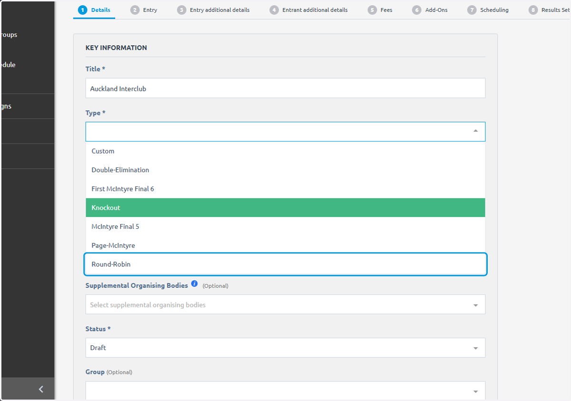Screen dimensions: 571x401
Task: Go to the Entry step tab
Action: click(x=144, y=10)
